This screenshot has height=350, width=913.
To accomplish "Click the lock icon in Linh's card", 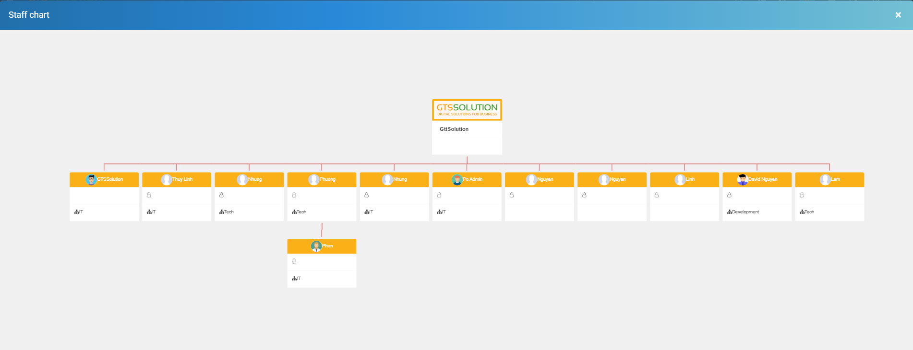I will (x=657, y=195).
